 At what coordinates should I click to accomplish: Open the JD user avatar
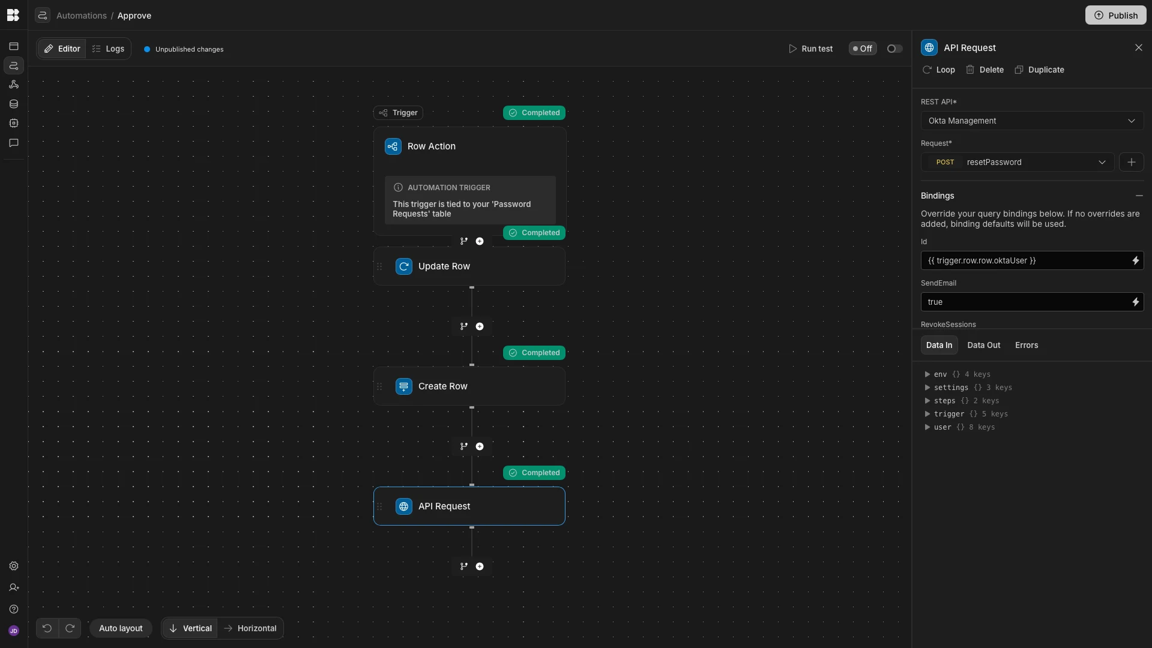click(x=14, y=631)
